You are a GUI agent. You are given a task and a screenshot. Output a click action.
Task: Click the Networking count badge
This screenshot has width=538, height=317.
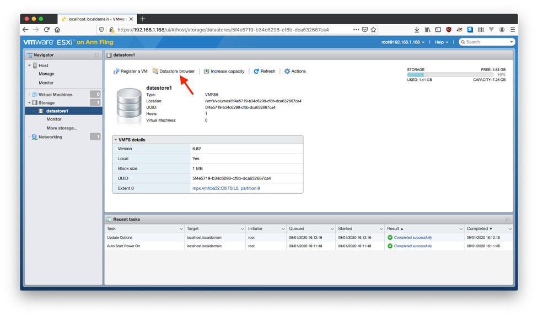[95, 136]
